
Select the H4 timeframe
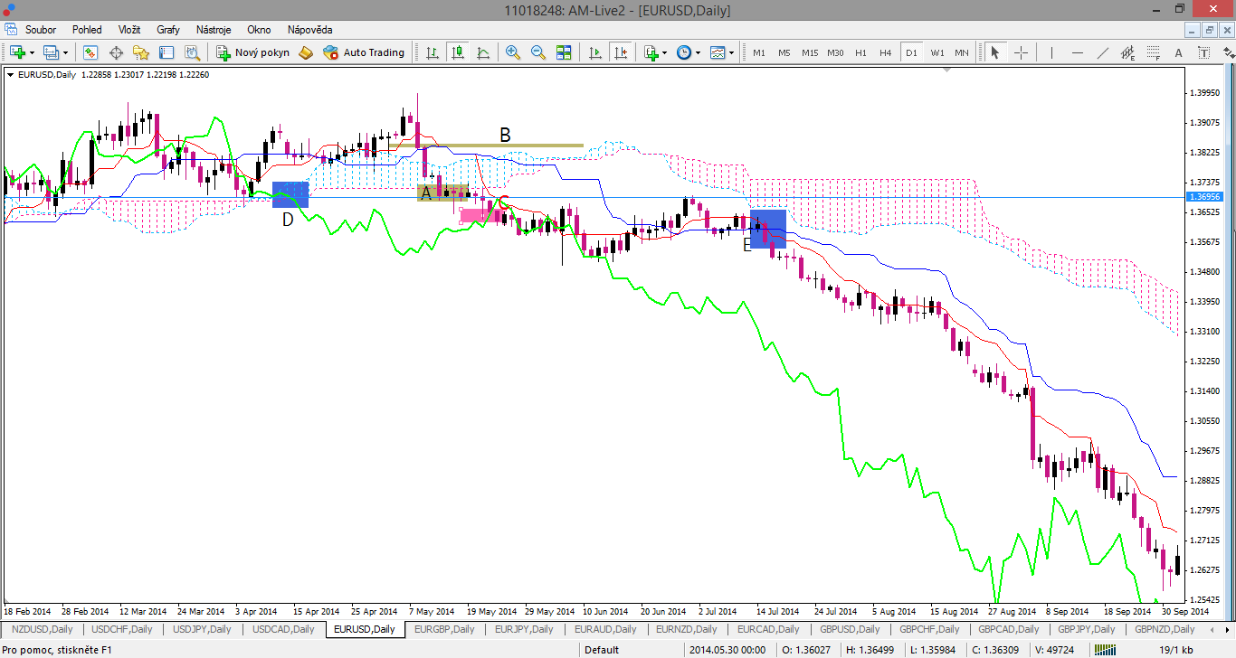[x=886, y=52]
